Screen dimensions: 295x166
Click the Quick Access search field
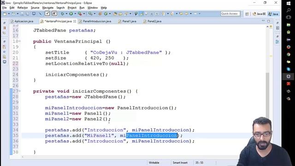tap(230, 13)
